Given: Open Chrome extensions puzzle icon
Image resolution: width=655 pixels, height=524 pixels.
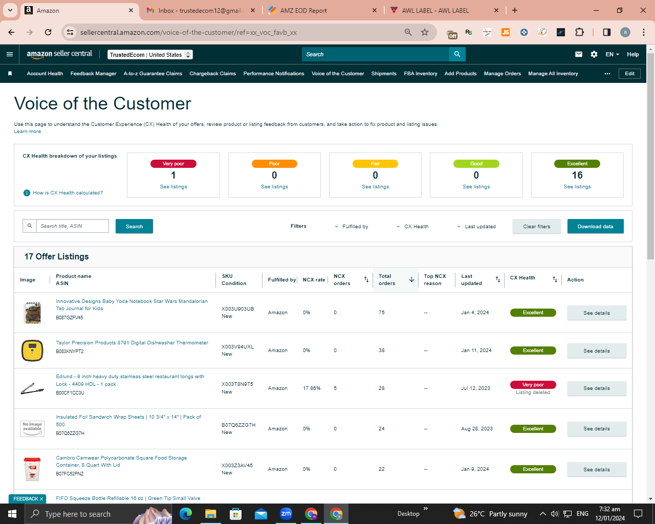Looking at the screenshot, I should (579, 32).
